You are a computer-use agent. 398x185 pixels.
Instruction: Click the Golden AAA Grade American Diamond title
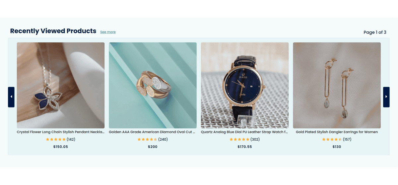click(153, 132)
